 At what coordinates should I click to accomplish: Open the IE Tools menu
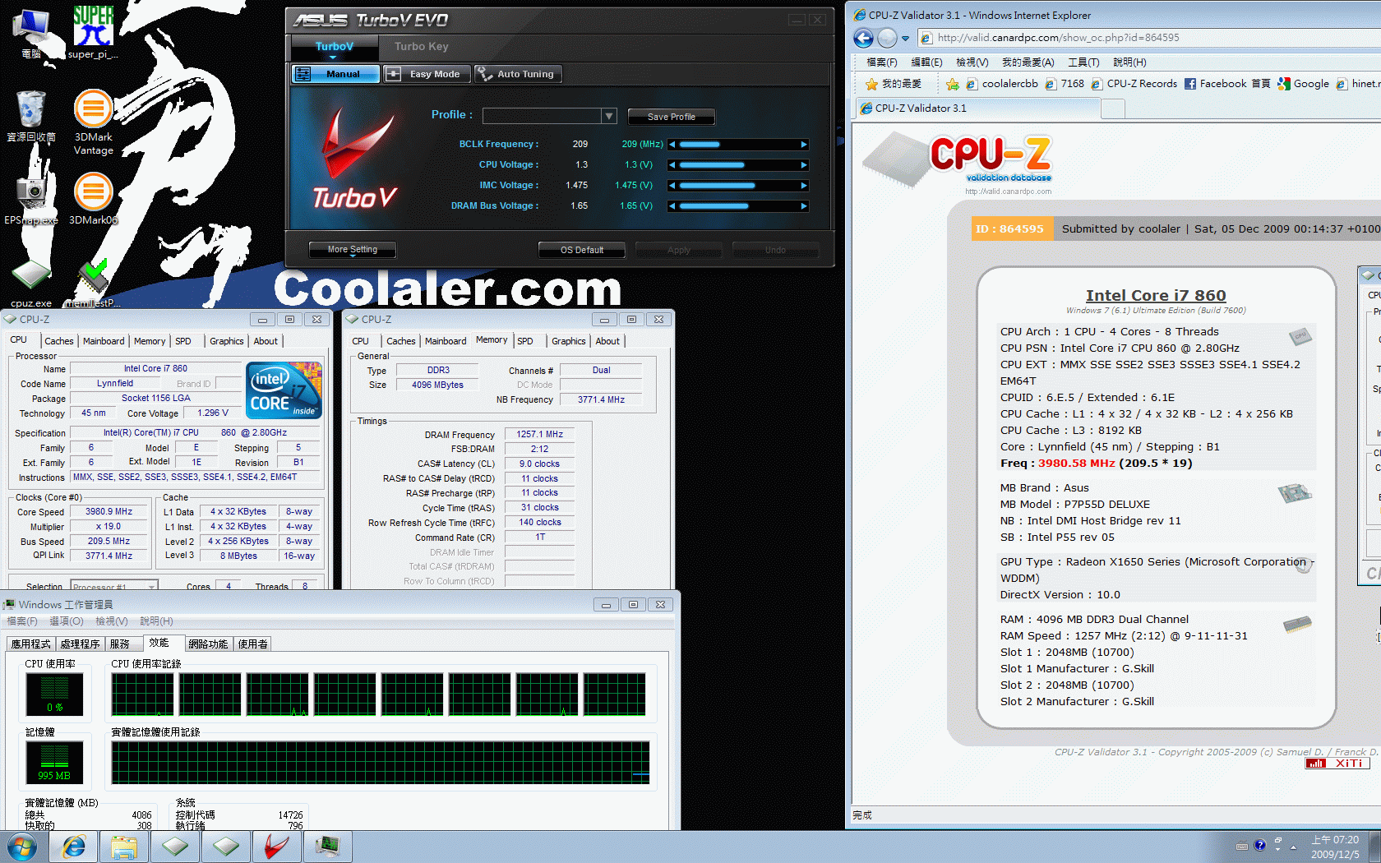[1083, 62]
